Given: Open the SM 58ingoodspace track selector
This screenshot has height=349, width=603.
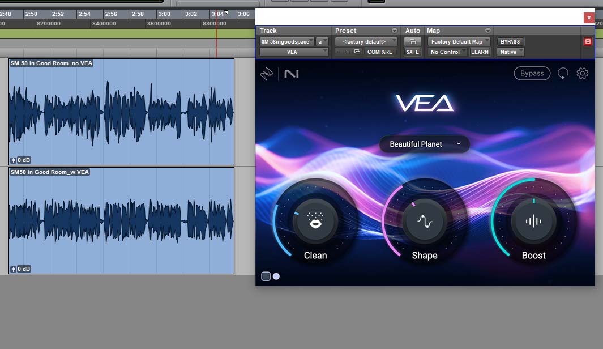Looking at the screenshot, I should (x=287, y=41).
